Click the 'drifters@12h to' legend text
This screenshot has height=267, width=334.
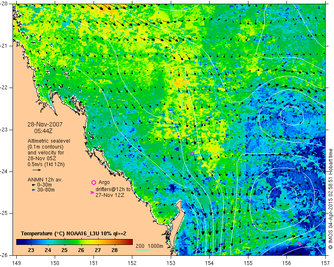point(113,189)
